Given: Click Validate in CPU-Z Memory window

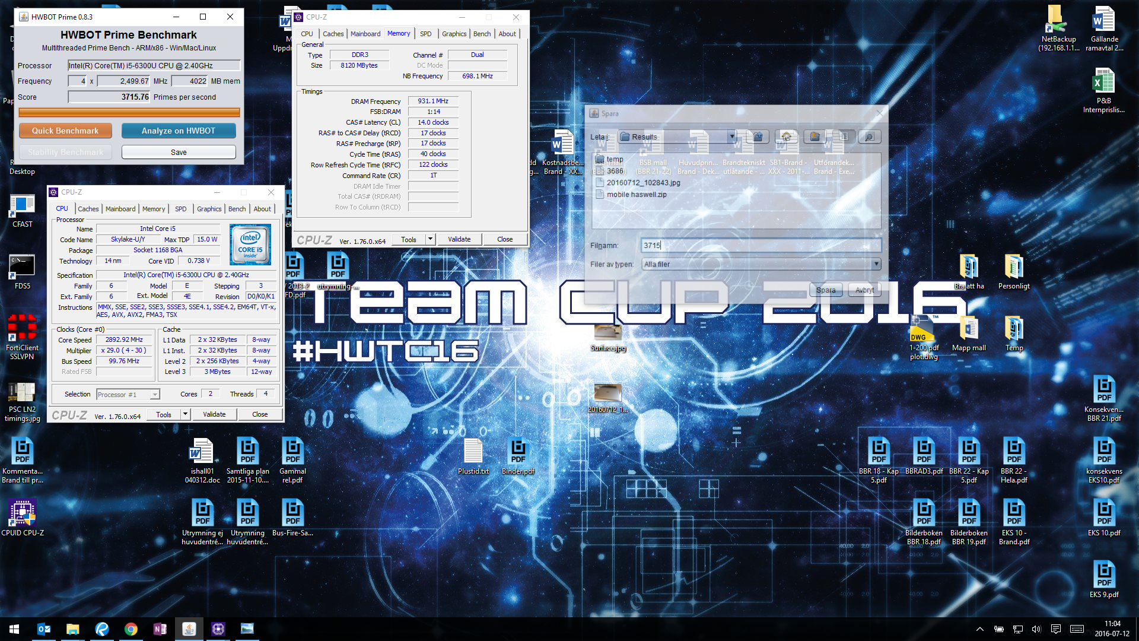Looking at the screenshot, I should (459, 239).
